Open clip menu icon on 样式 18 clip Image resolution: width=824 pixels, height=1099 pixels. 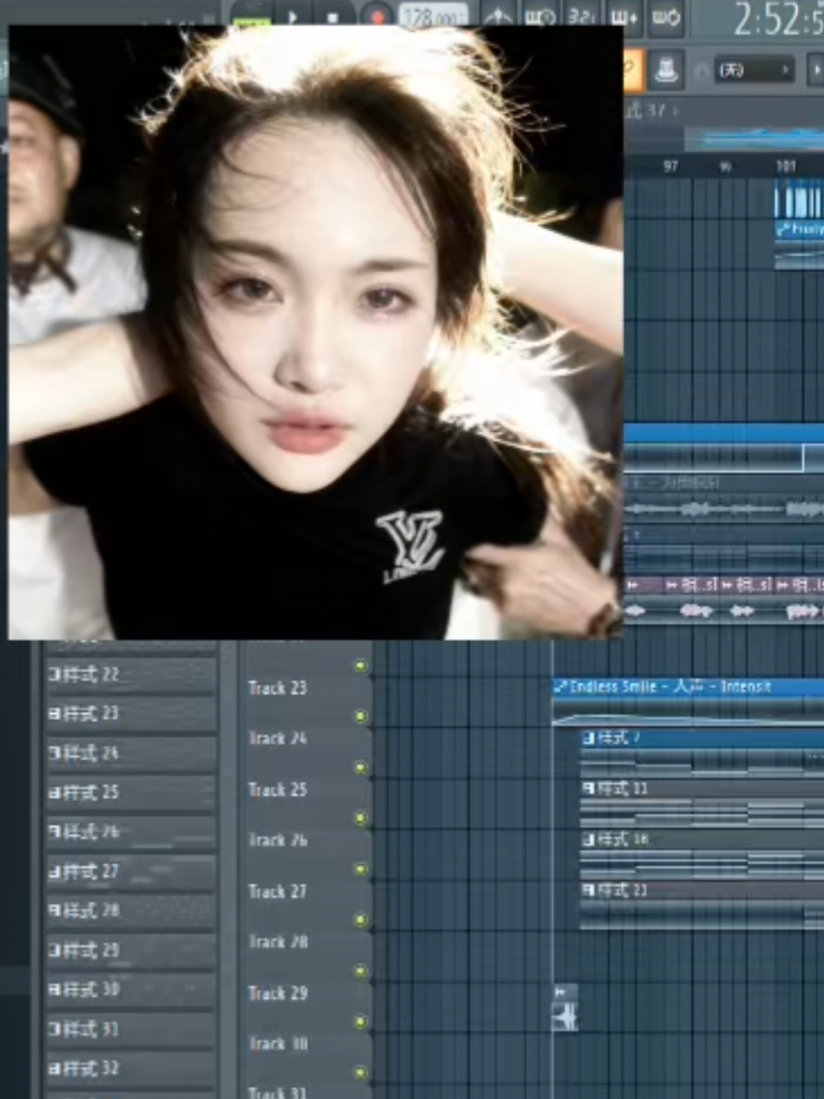tap(588, 839)
